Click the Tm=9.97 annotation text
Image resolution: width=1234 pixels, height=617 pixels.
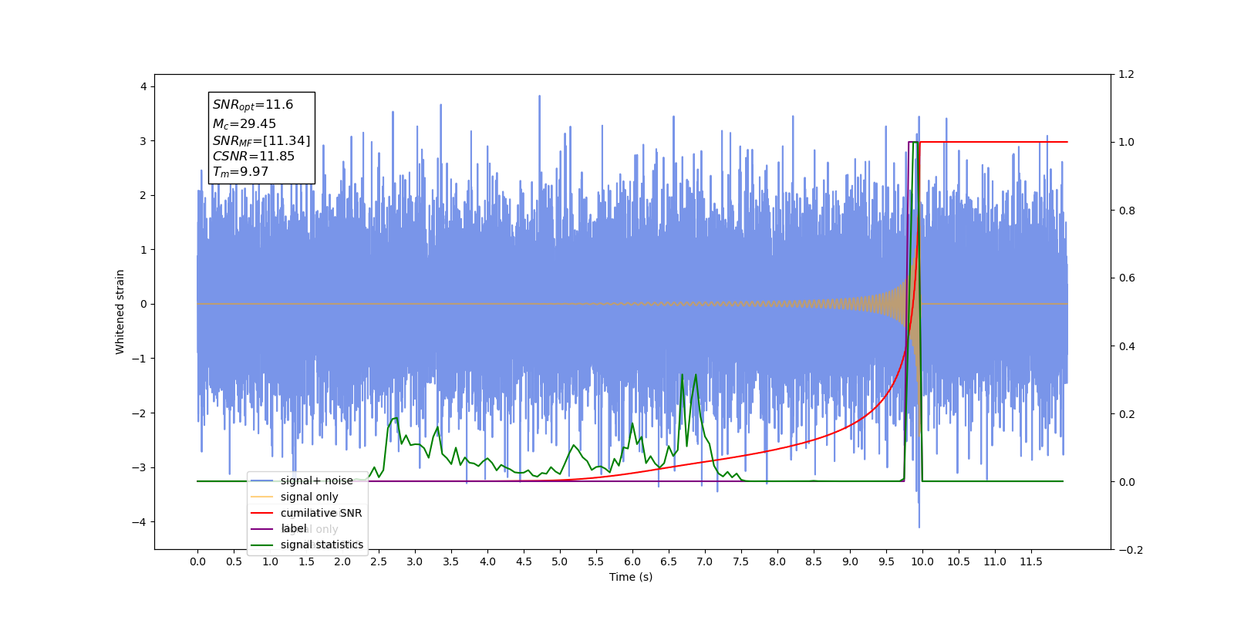[241, 172]
